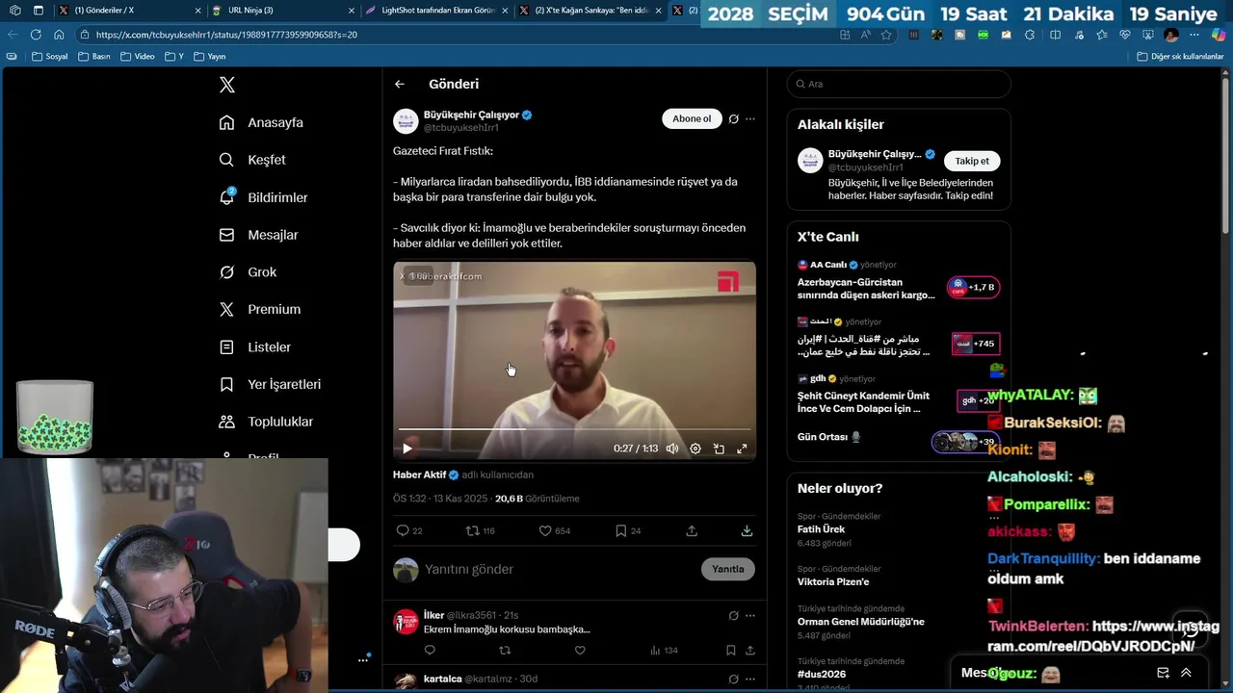Switch to URL Ninja tab

point(284,10)
